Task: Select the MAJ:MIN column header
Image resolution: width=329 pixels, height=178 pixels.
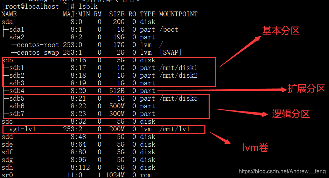Action: 76,14
